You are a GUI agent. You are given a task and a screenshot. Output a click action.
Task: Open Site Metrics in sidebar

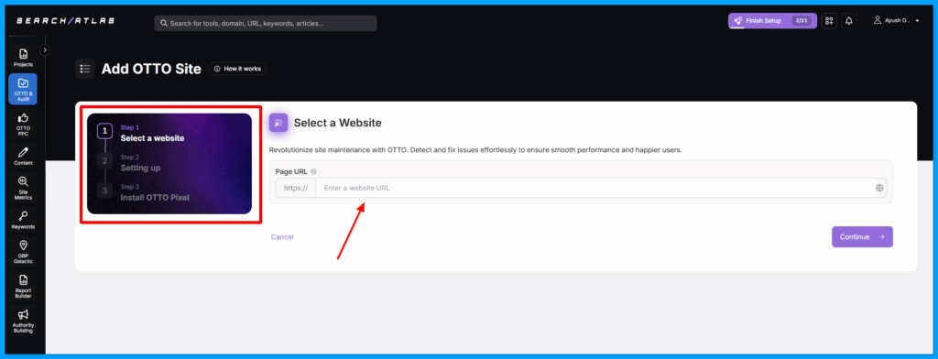pyautogui.click(x=23, y=188)
